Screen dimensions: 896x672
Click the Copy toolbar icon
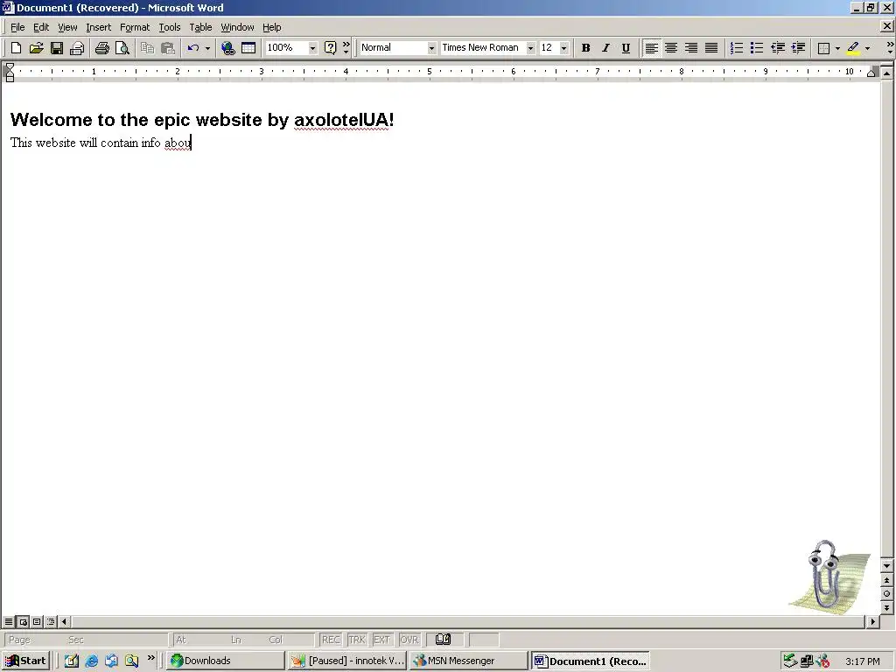147,48
